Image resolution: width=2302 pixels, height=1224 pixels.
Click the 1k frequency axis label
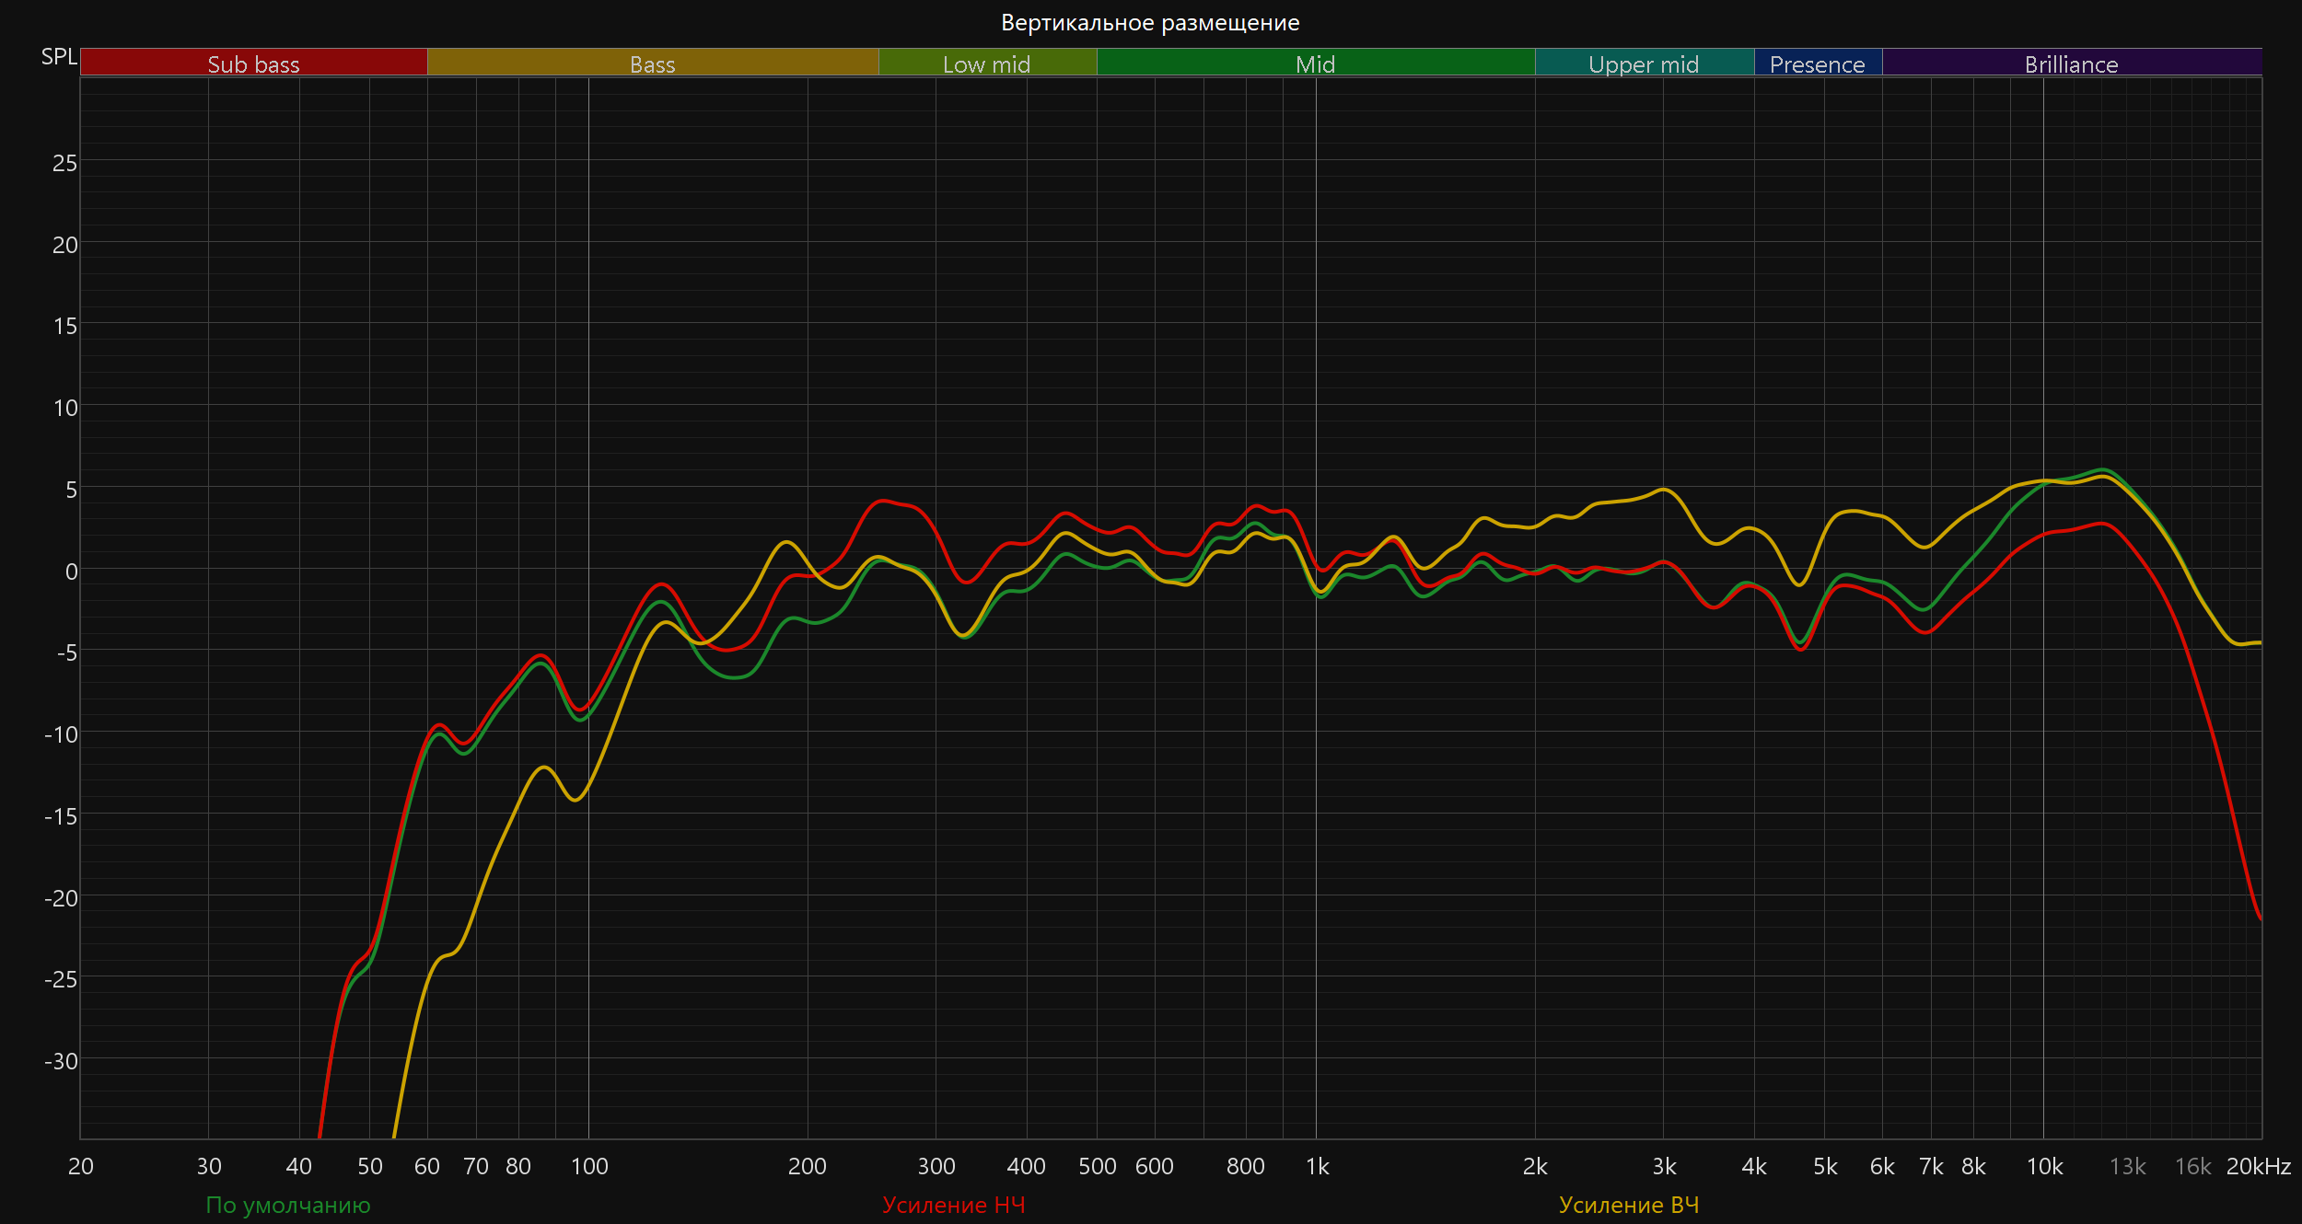pos(1317,1166)
